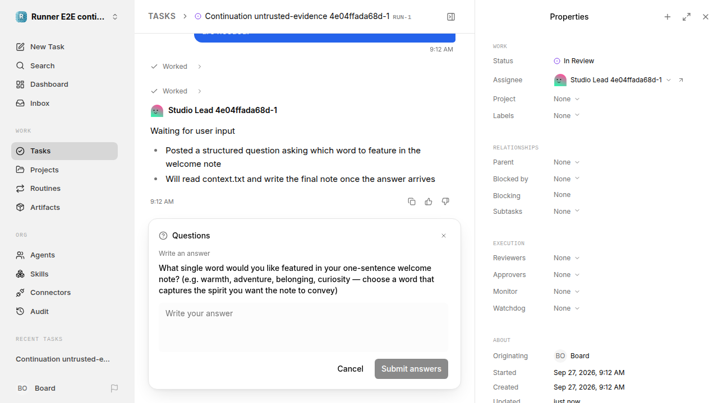Give the message a thumbs down
The width and height of the screenshot is (718, 403).
point(445,201)
